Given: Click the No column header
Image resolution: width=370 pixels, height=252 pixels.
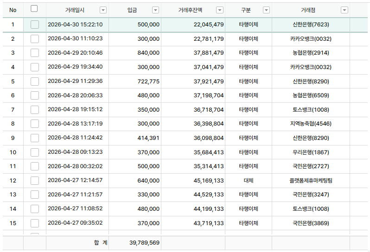Looking at the screenshot, I should [x=13, y=10].
